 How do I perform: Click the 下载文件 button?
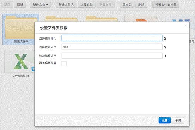[x=105, y=5]
